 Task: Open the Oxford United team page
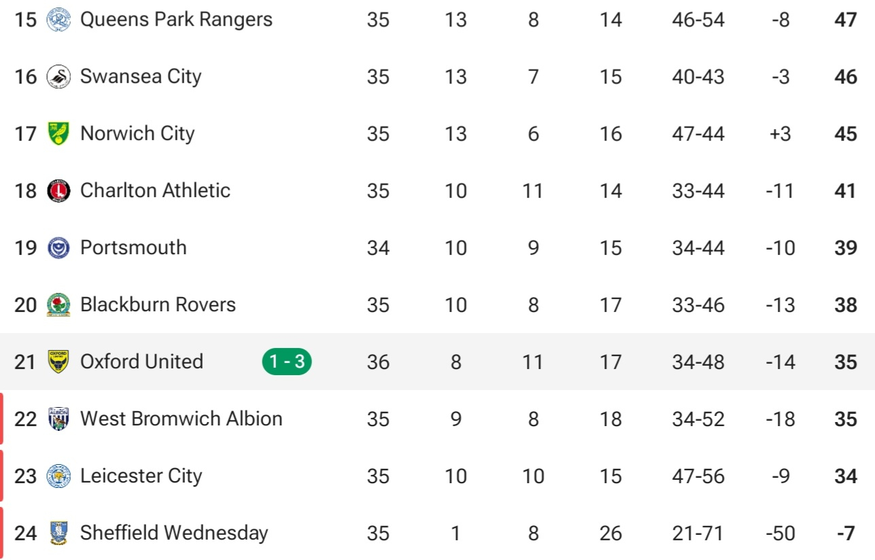141,361
